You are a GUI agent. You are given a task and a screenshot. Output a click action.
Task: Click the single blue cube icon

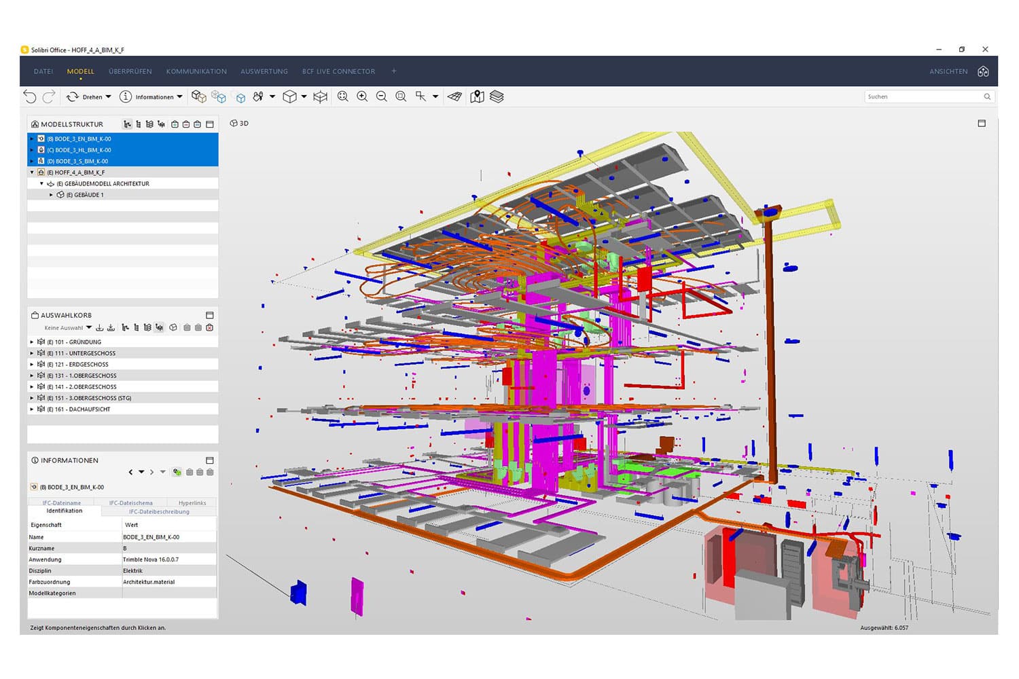click(240, 98)
